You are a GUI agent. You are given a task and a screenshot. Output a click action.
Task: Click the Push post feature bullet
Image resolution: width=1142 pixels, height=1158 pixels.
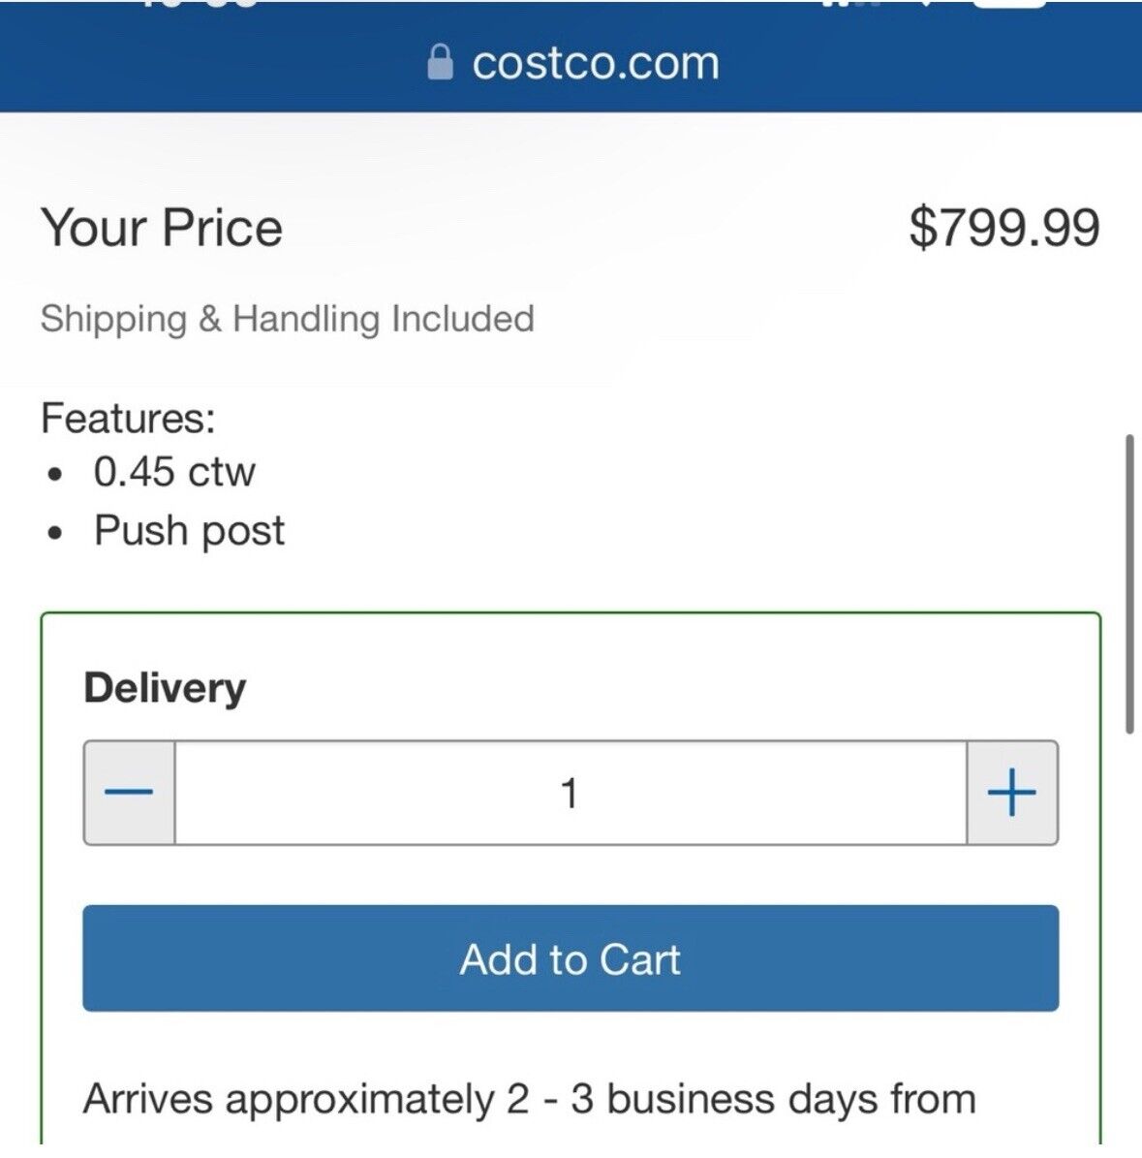[189, 531]
